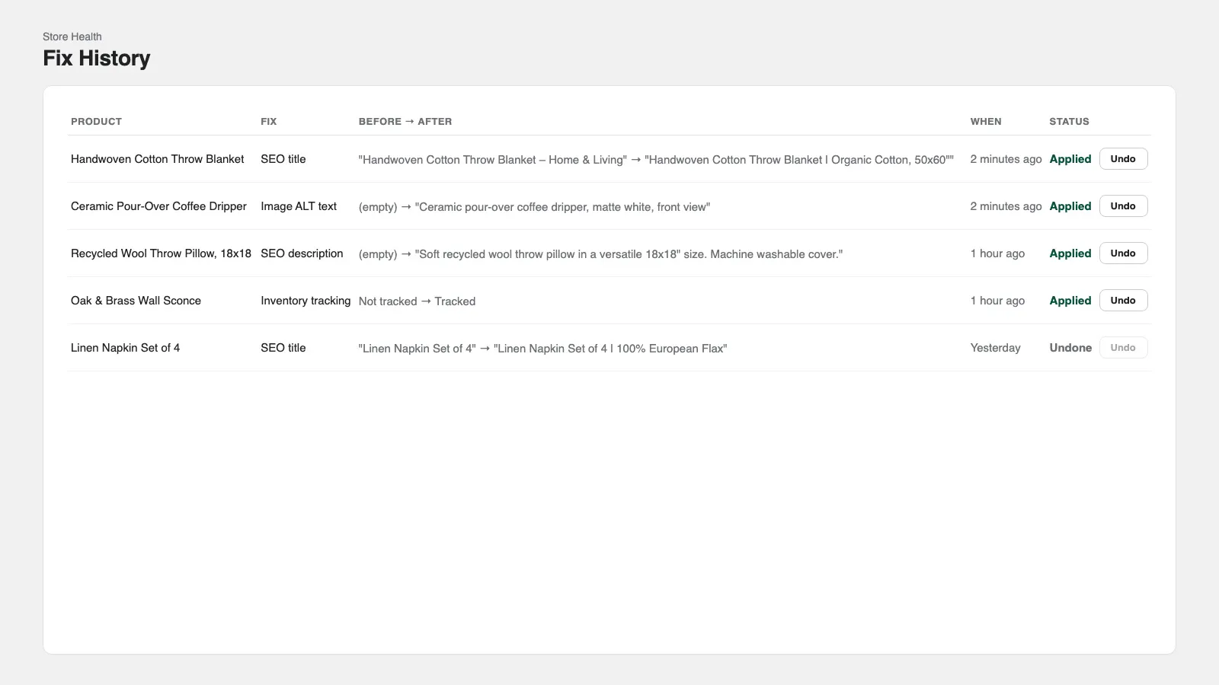The width and height of the screenshot is (1219, 685).
Task: Undo the Handwoven Cotton Throw Blanket fix
Action: [x=1123, y=159]
